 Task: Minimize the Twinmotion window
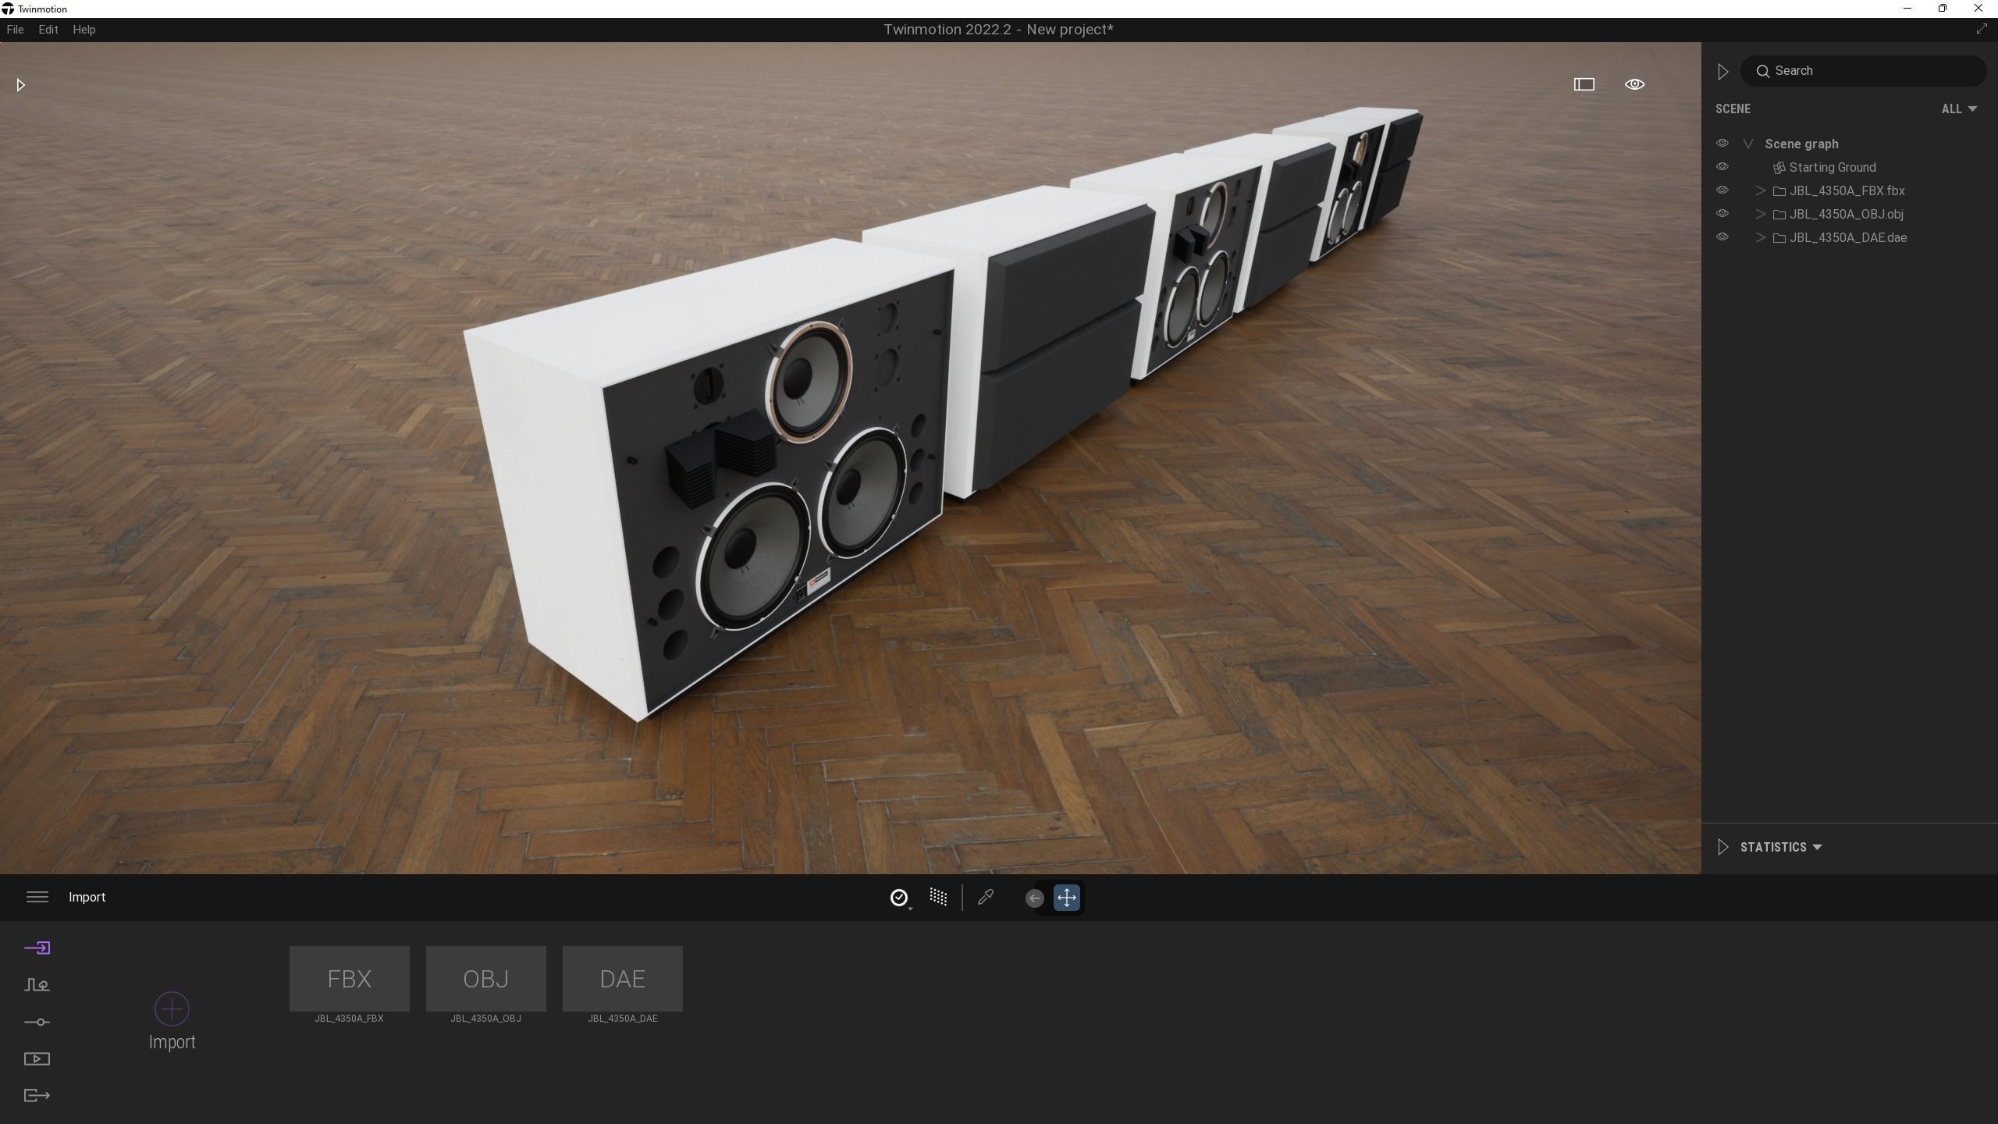coord(1907,9)
